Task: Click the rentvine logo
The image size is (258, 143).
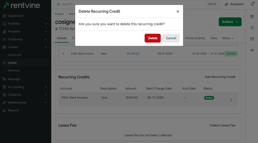Action: [22, 5]
